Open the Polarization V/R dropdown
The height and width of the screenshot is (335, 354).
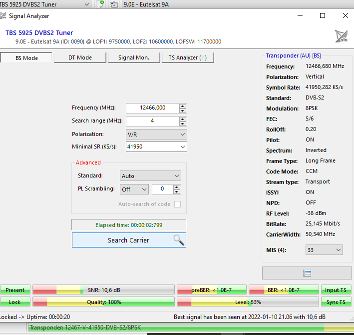pos(156,134)
